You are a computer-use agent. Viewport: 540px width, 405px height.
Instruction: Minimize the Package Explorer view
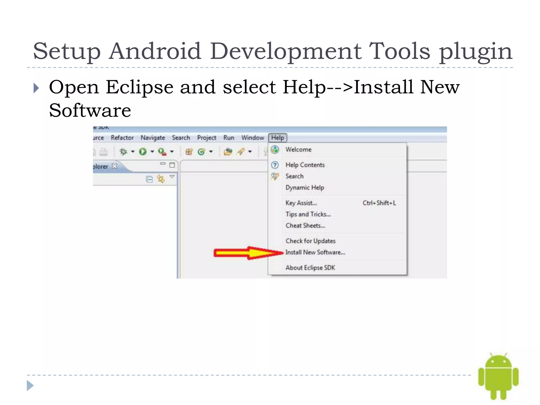pyautogui.click(x=163, y=164)
